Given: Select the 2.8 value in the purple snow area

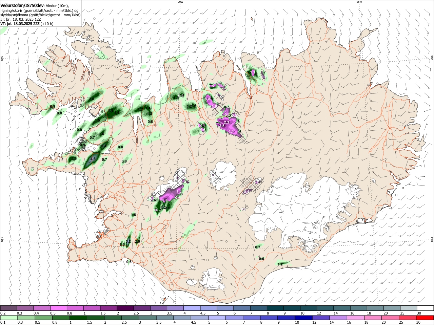Looking at the screenshot, I should coord(222,126).
